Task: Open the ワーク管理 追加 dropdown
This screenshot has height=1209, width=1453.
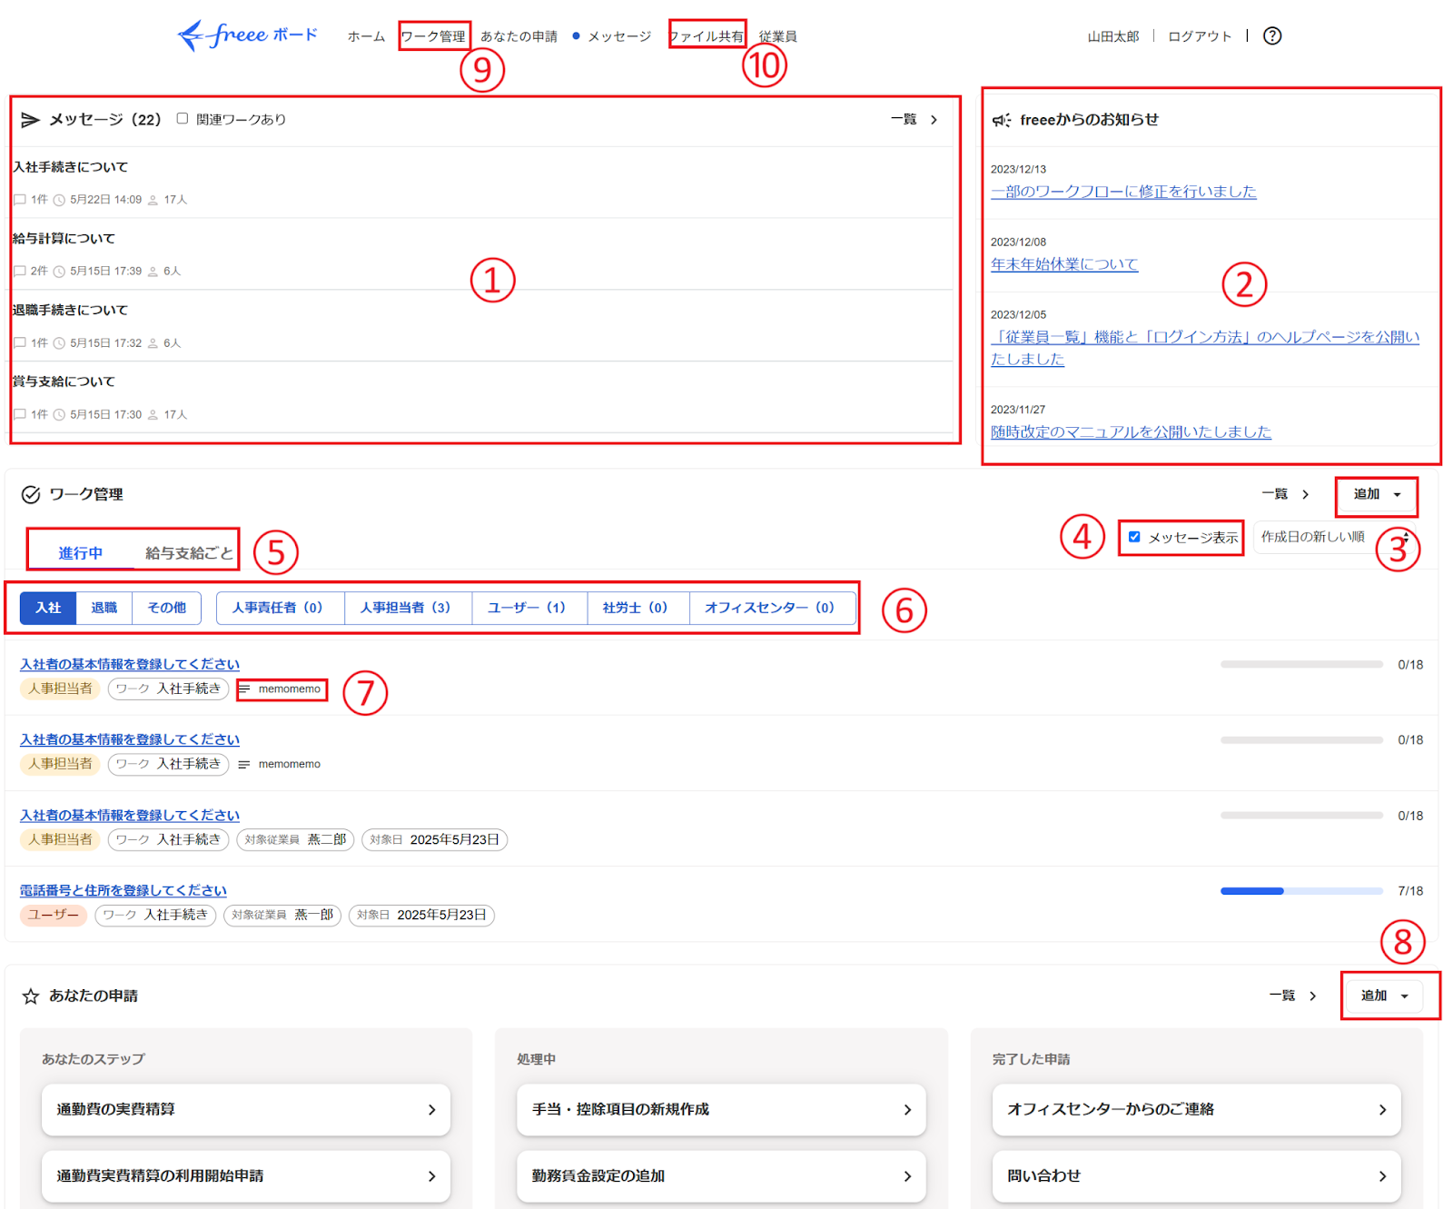Action: pyautogui.click(x=1377, y=495)
